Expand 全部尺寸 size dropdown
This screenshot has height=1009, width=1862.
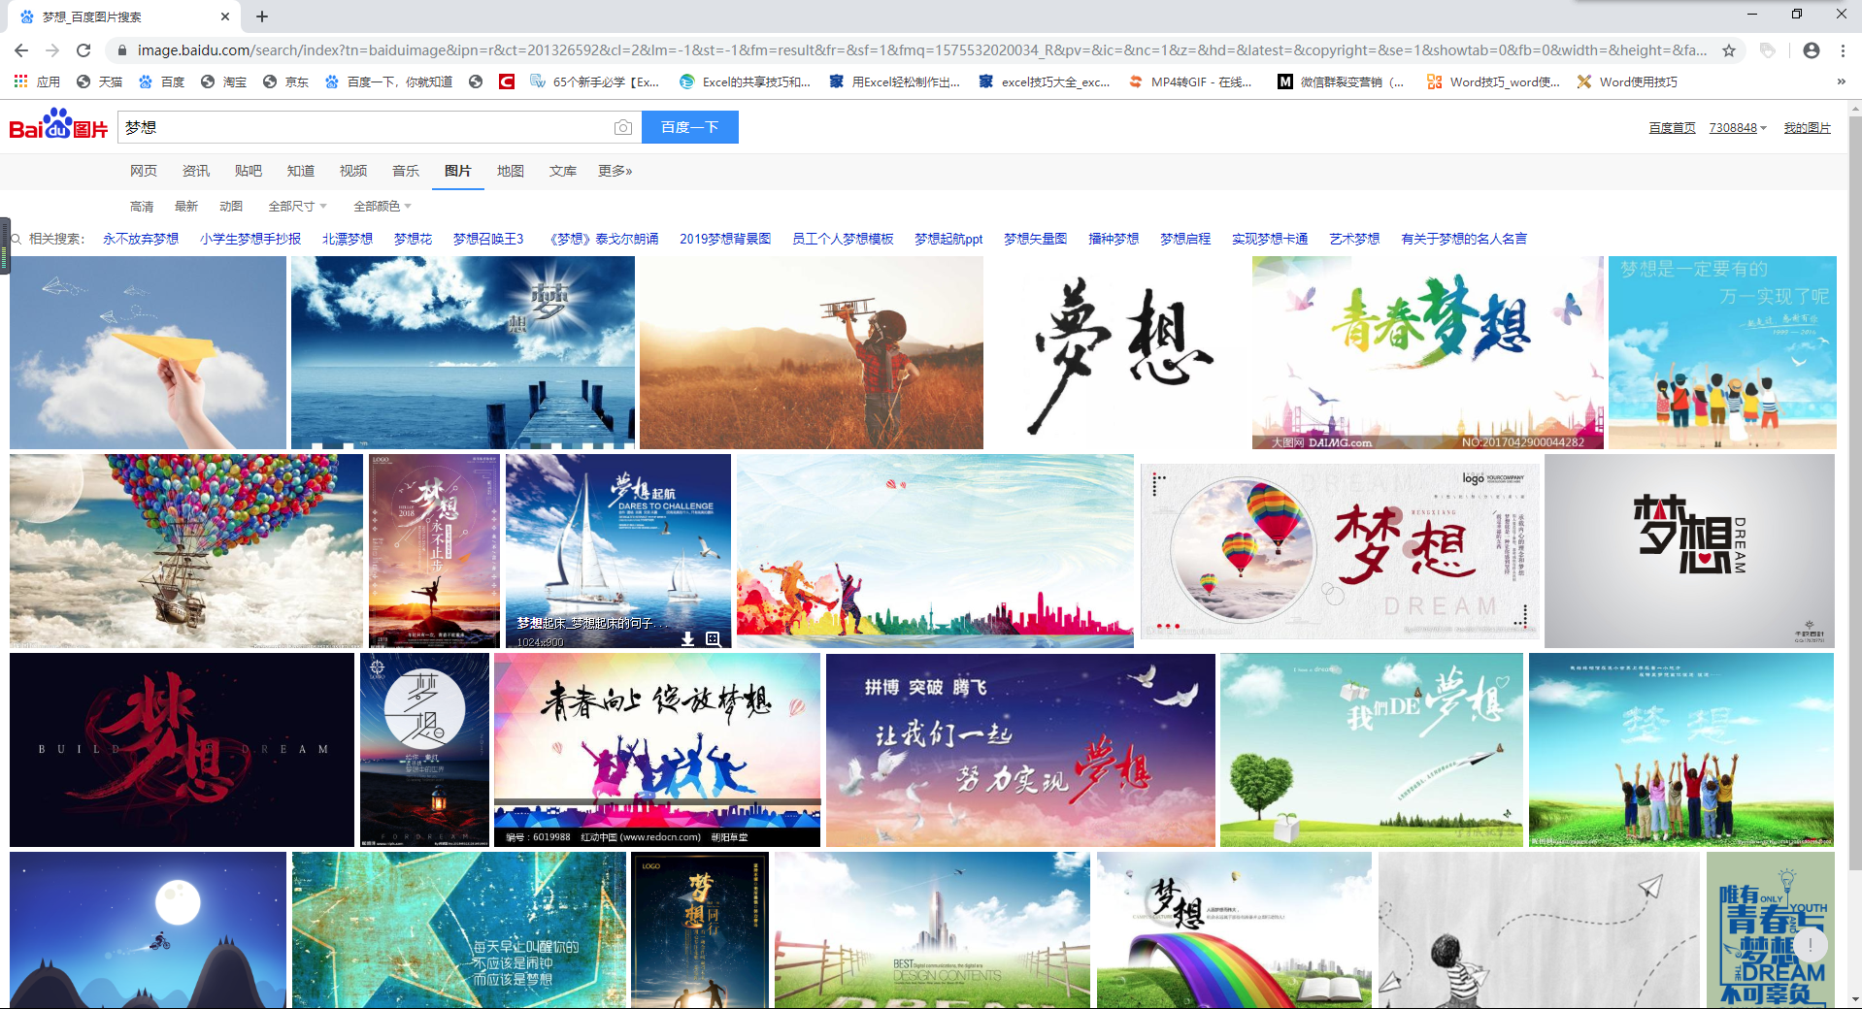coord(298,207)
